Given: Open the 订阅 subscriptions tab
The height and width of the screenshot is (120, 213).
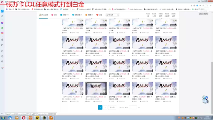Looking at the screenshot, I should click(99, 15).
